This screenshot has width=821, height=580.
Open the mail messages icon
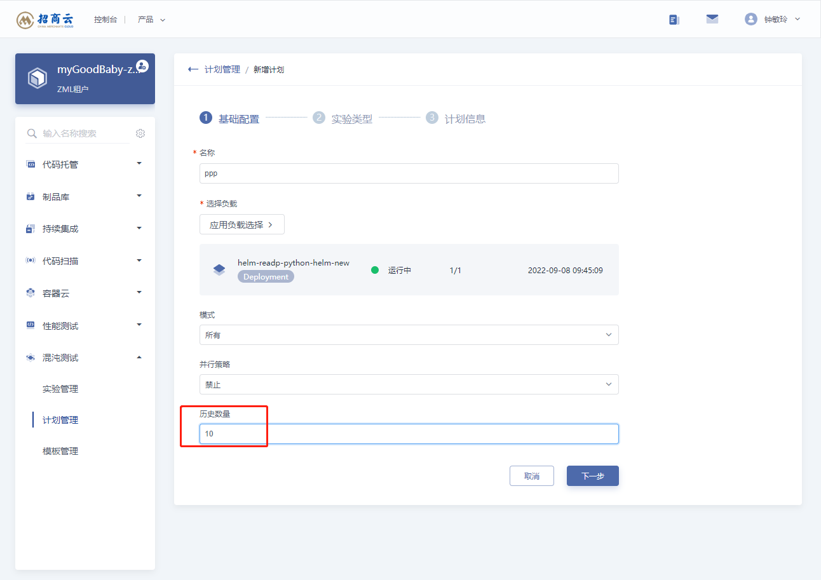pos(712,19)
